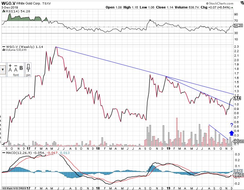The image size is (244, 190).
Task: Click the Volume 538,699 legend text
Action: (x=16, y=50)
